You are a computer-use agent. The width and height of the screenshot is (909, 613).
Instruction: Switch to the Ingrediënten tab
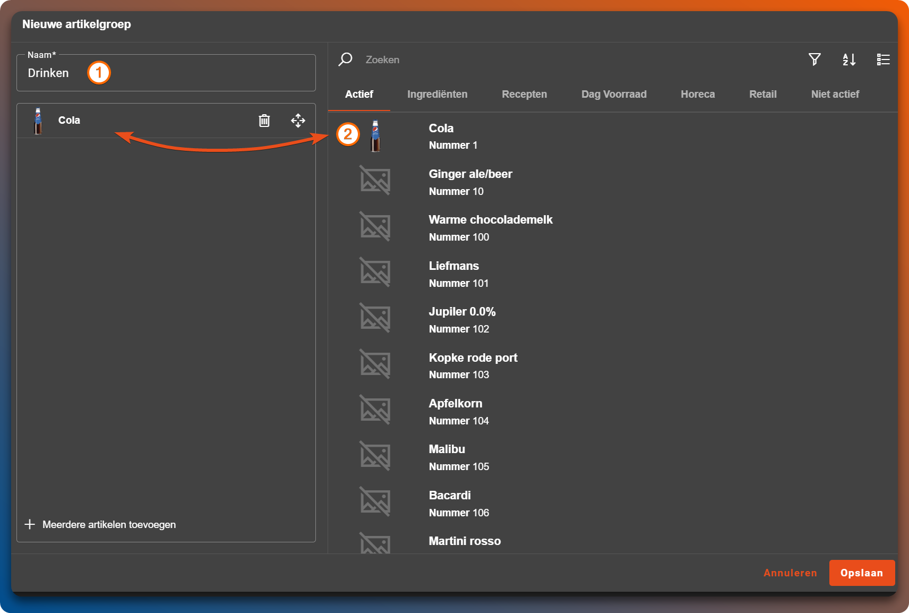437,94
